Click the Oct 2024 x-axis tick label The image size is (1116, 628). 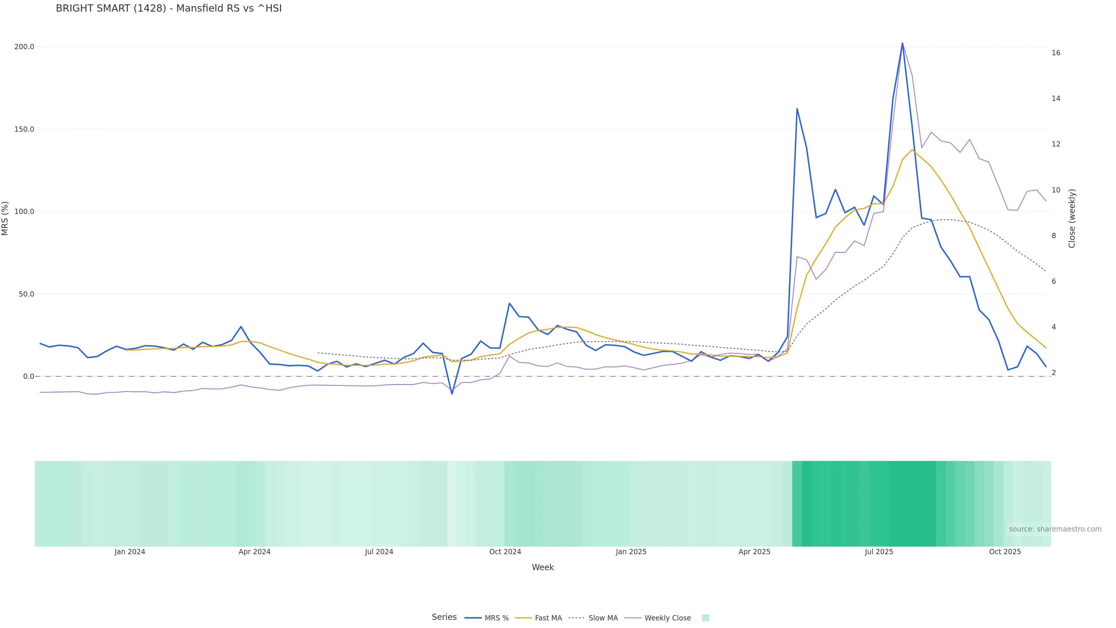[505, 552]
